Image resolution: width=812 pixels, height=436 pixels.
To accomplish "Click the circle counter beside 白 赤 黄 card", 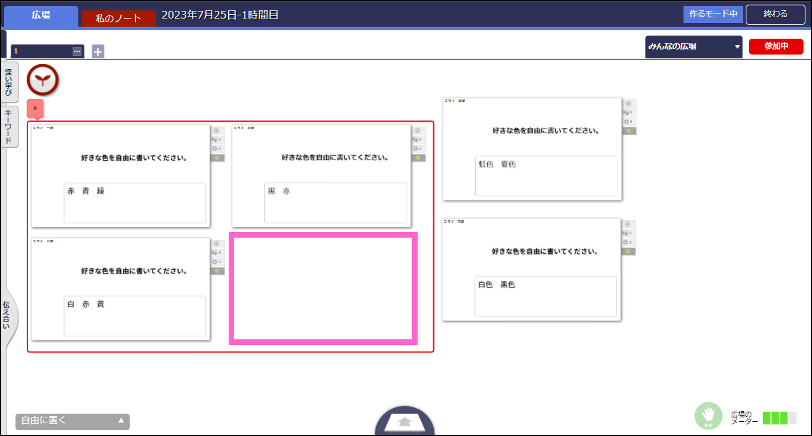I will [x=217, y=262].
